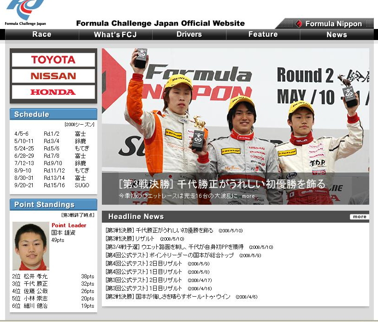Click more link in hero caption
378x322 pixels.
(248, 196)
